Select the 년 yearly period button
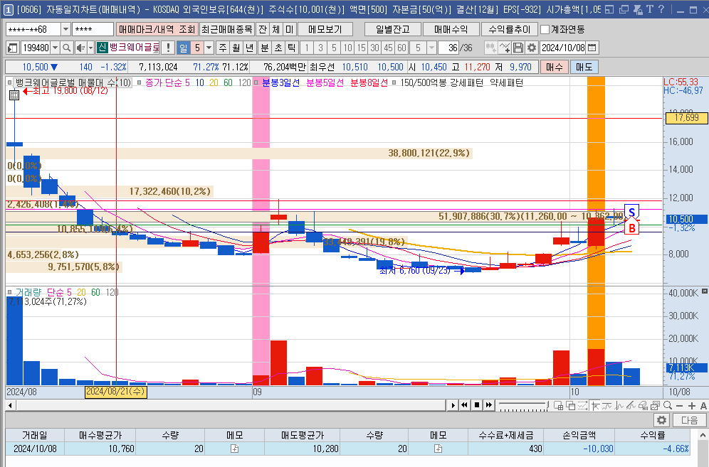 pyautogui.click(x=250, y=48)
